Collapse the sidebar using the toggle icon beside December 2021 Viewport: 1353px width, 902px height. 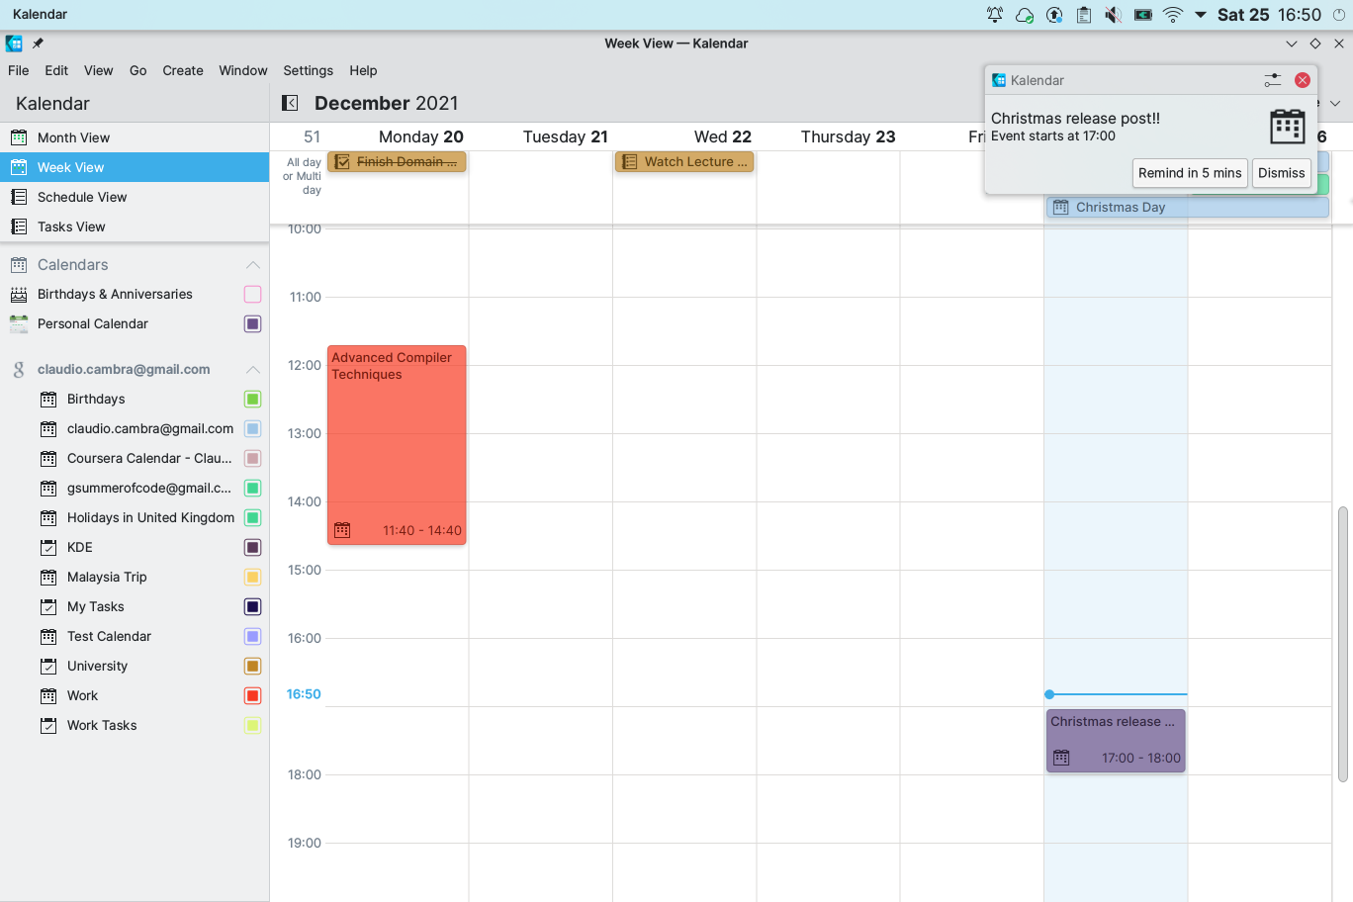(x=290, y=103)
